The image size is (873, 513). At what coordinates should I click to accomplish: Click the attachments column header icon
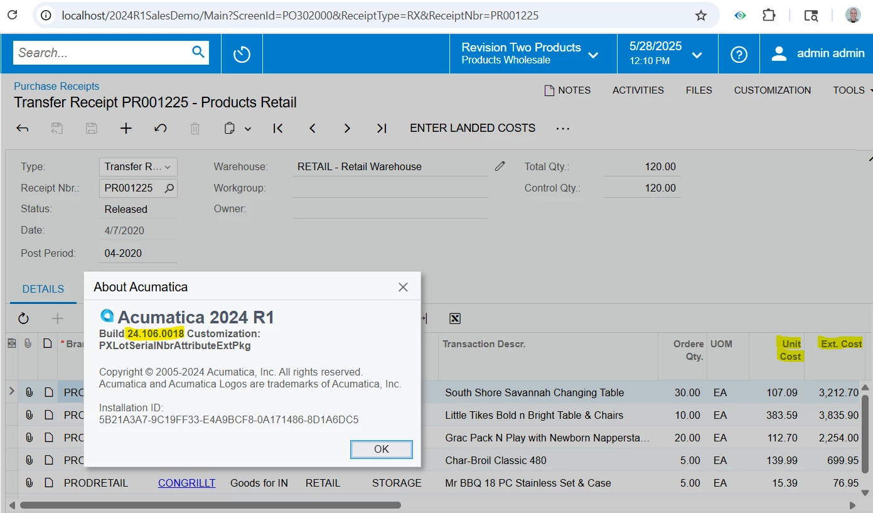pyautogui.click(x=28, y=344)
